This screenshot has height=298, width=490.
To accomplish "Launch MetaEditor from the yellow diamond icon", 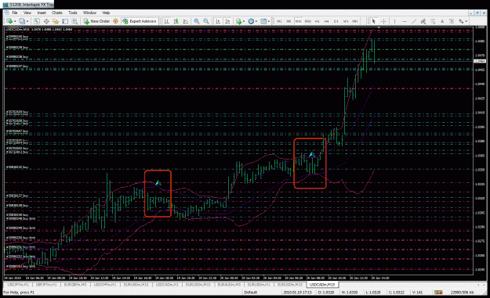I will click(115, 21).
